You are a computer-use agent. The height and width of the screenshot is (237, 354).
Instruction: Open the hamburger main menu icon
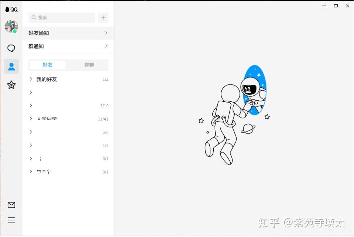11,220
